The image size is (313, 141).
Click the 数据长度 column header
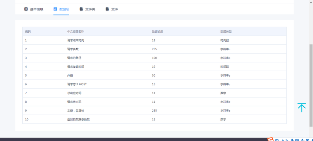158,32
